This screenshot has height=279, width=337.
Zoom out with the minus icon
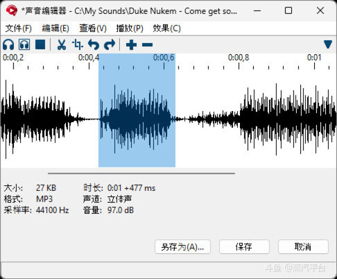pyautogui.click(x=147, y=45)
